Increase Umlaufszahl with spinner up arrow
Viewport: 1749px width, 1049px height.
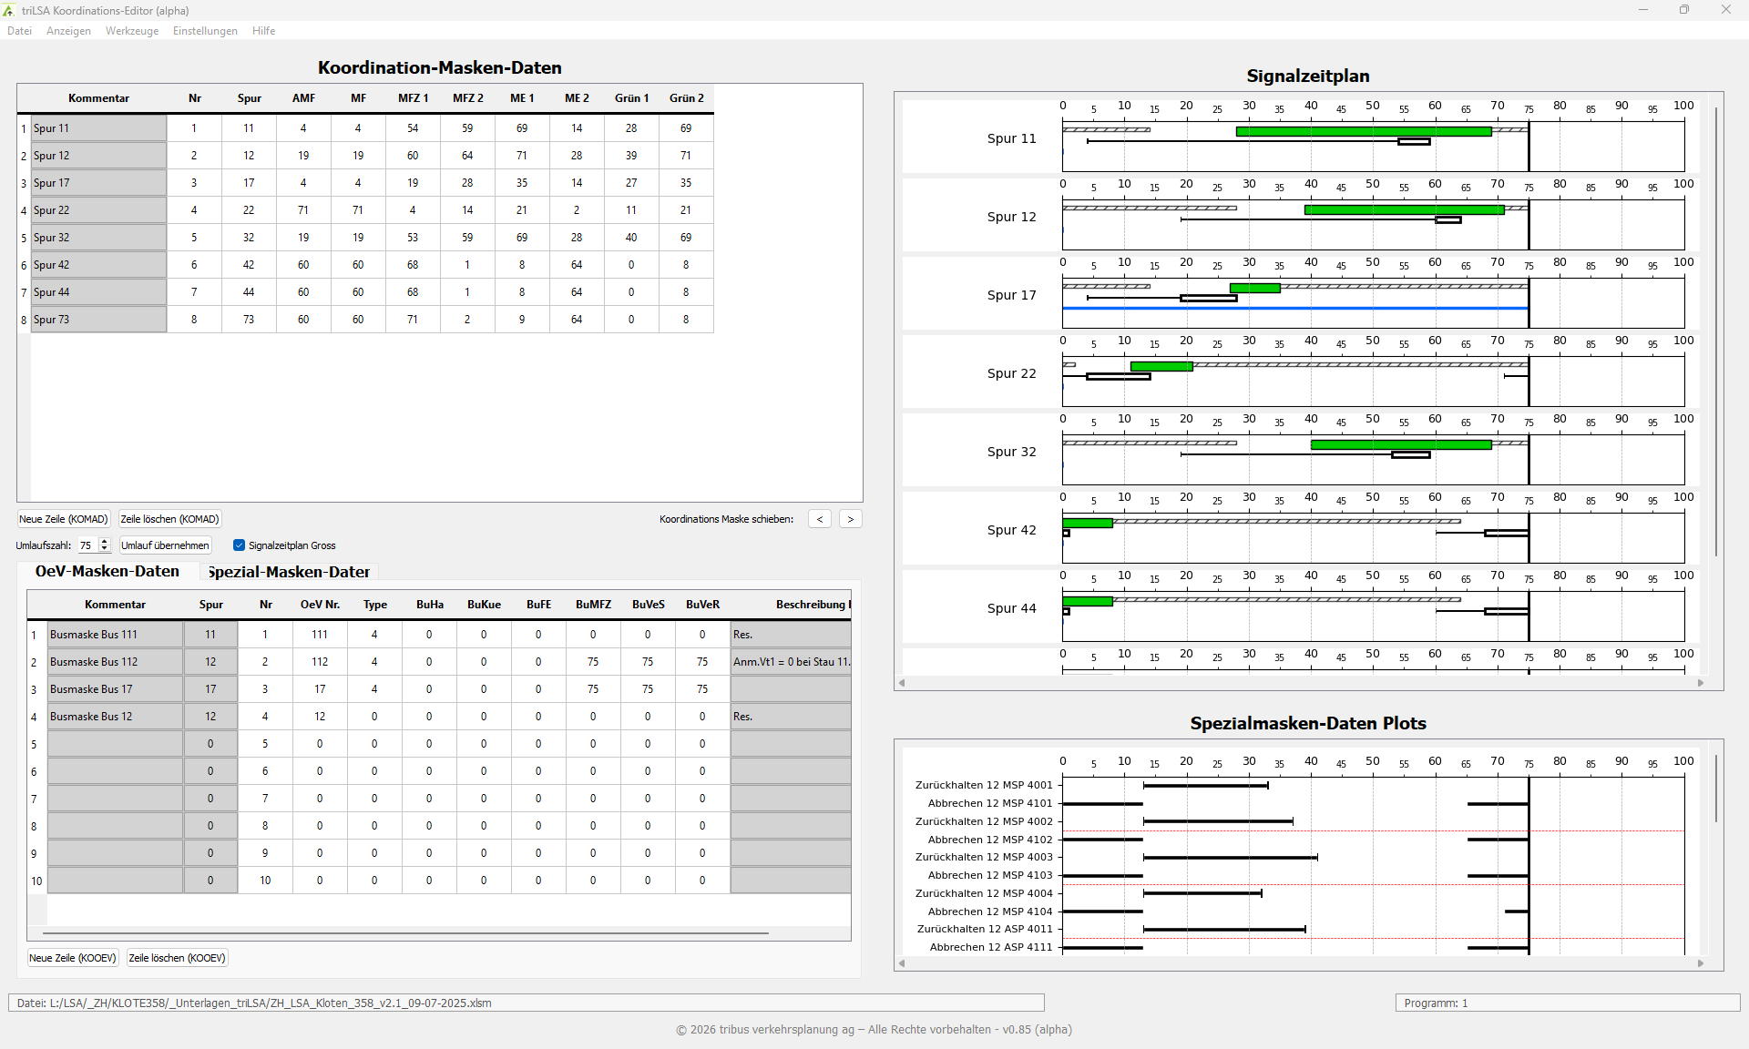click(x=105, y=541)
